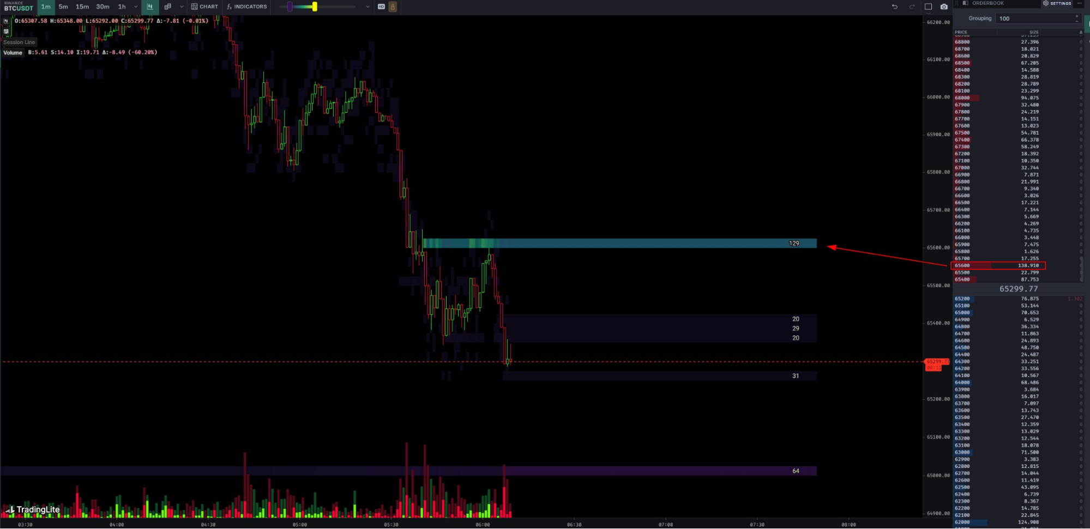Click the Orderbook book icon
1090x529 pixels.
pos(966,3)
